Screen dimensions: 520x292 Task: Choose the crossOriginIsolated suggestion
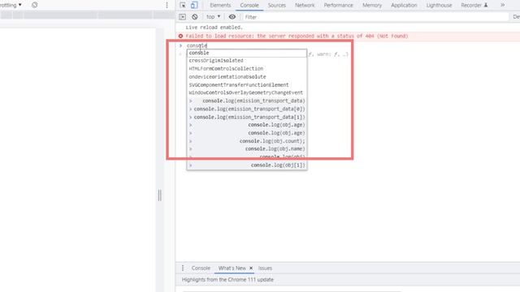247,61
